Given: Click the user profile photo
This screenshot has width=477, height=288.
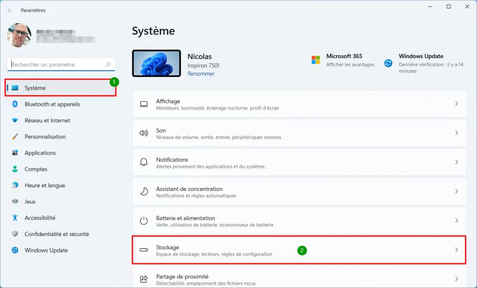Looking at the screenshot, I should pyautogui.click(x=19, y=35).
